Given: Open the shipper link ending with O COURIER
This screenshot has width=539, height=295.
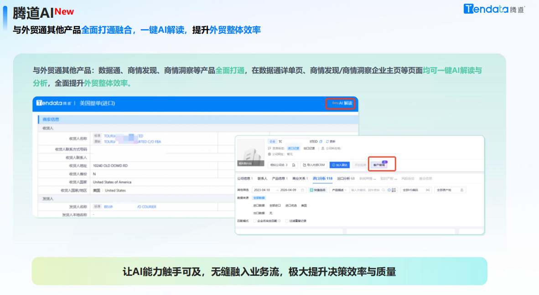Looking at the screenshot, I should [x=130, y=207].
